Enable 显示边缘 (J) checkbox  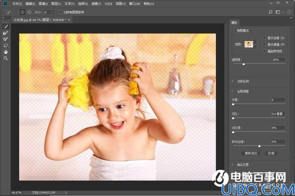pyautogui.click(x=264, y=38)
